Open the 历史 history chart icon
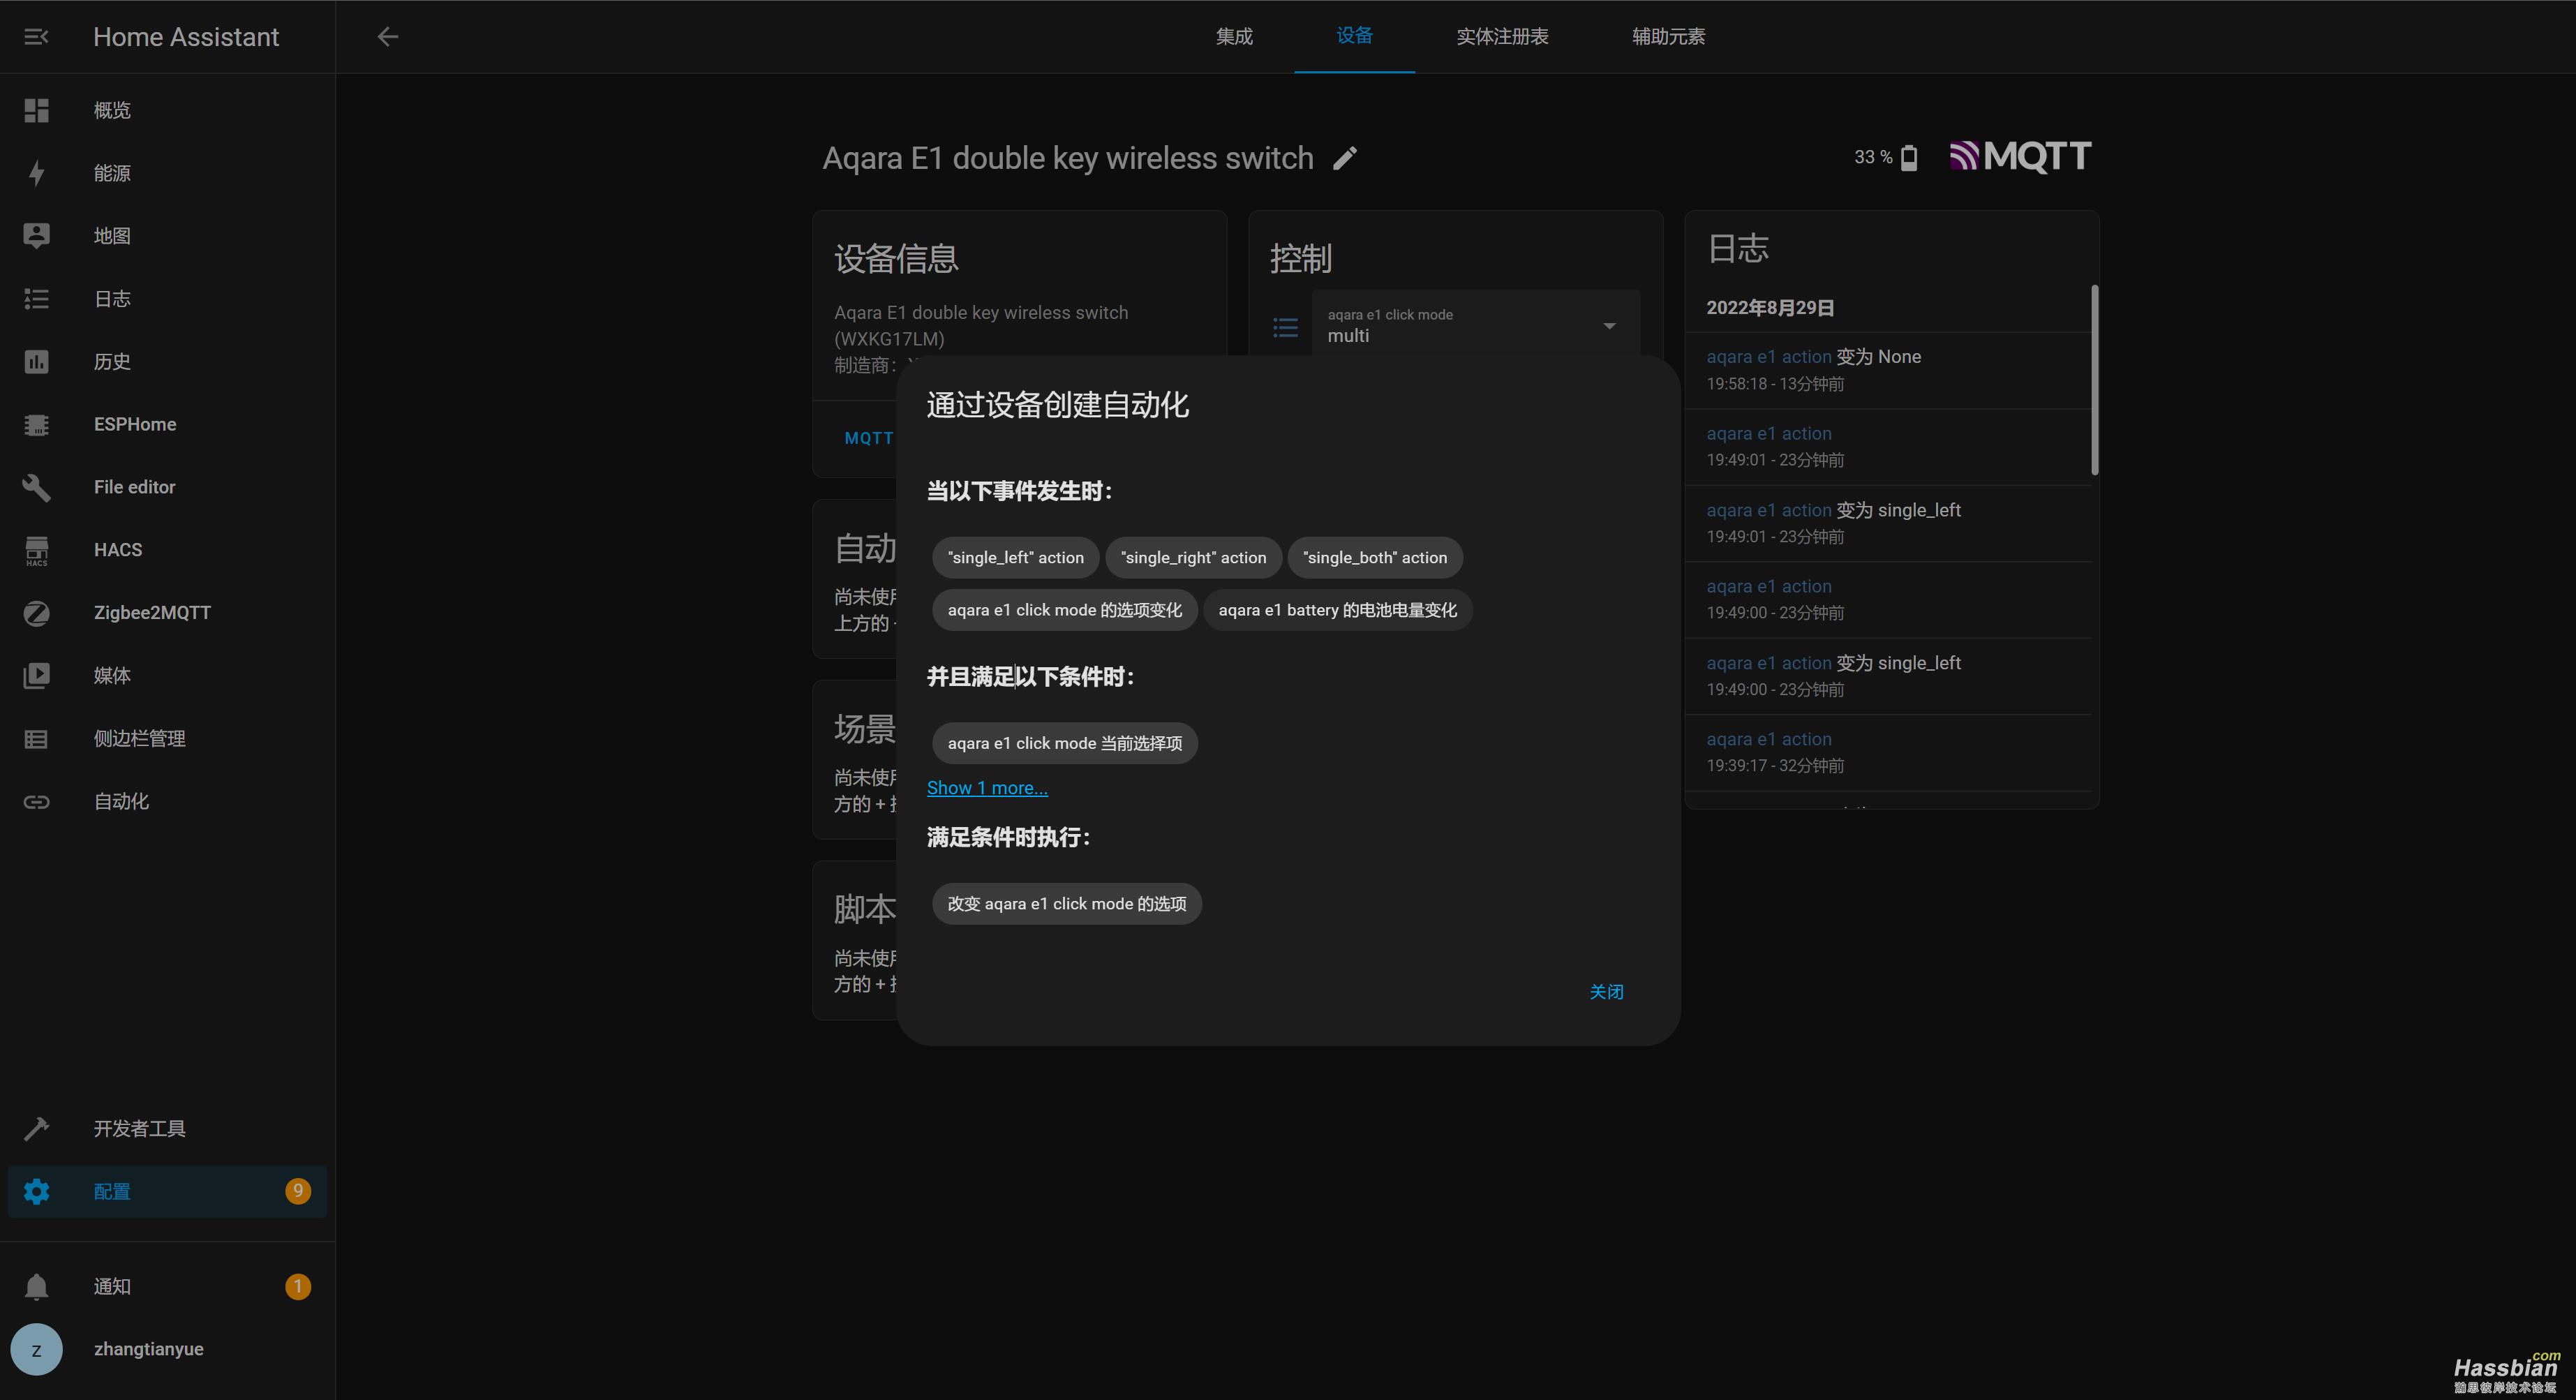 click(36, 362)
